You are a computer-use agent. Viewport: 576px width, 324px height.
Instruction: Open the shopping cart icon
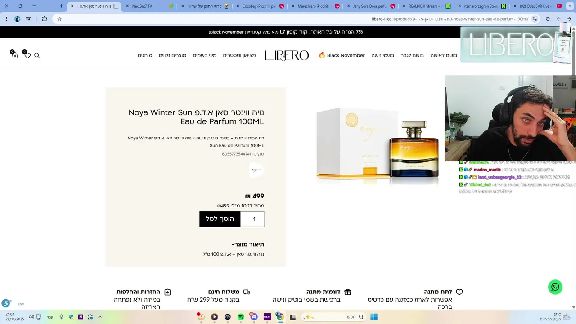(x=14, y=55)
